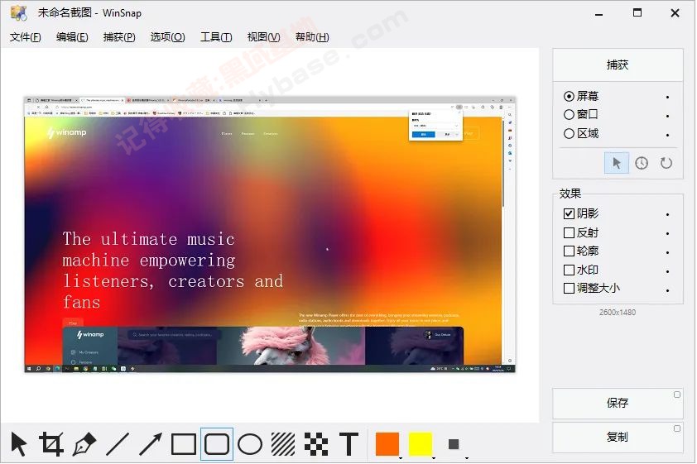Toggle the small checkbox on 保存 button
Image resolution: width=697 pixels, height=464 pixels.
[x=677, y=395]
